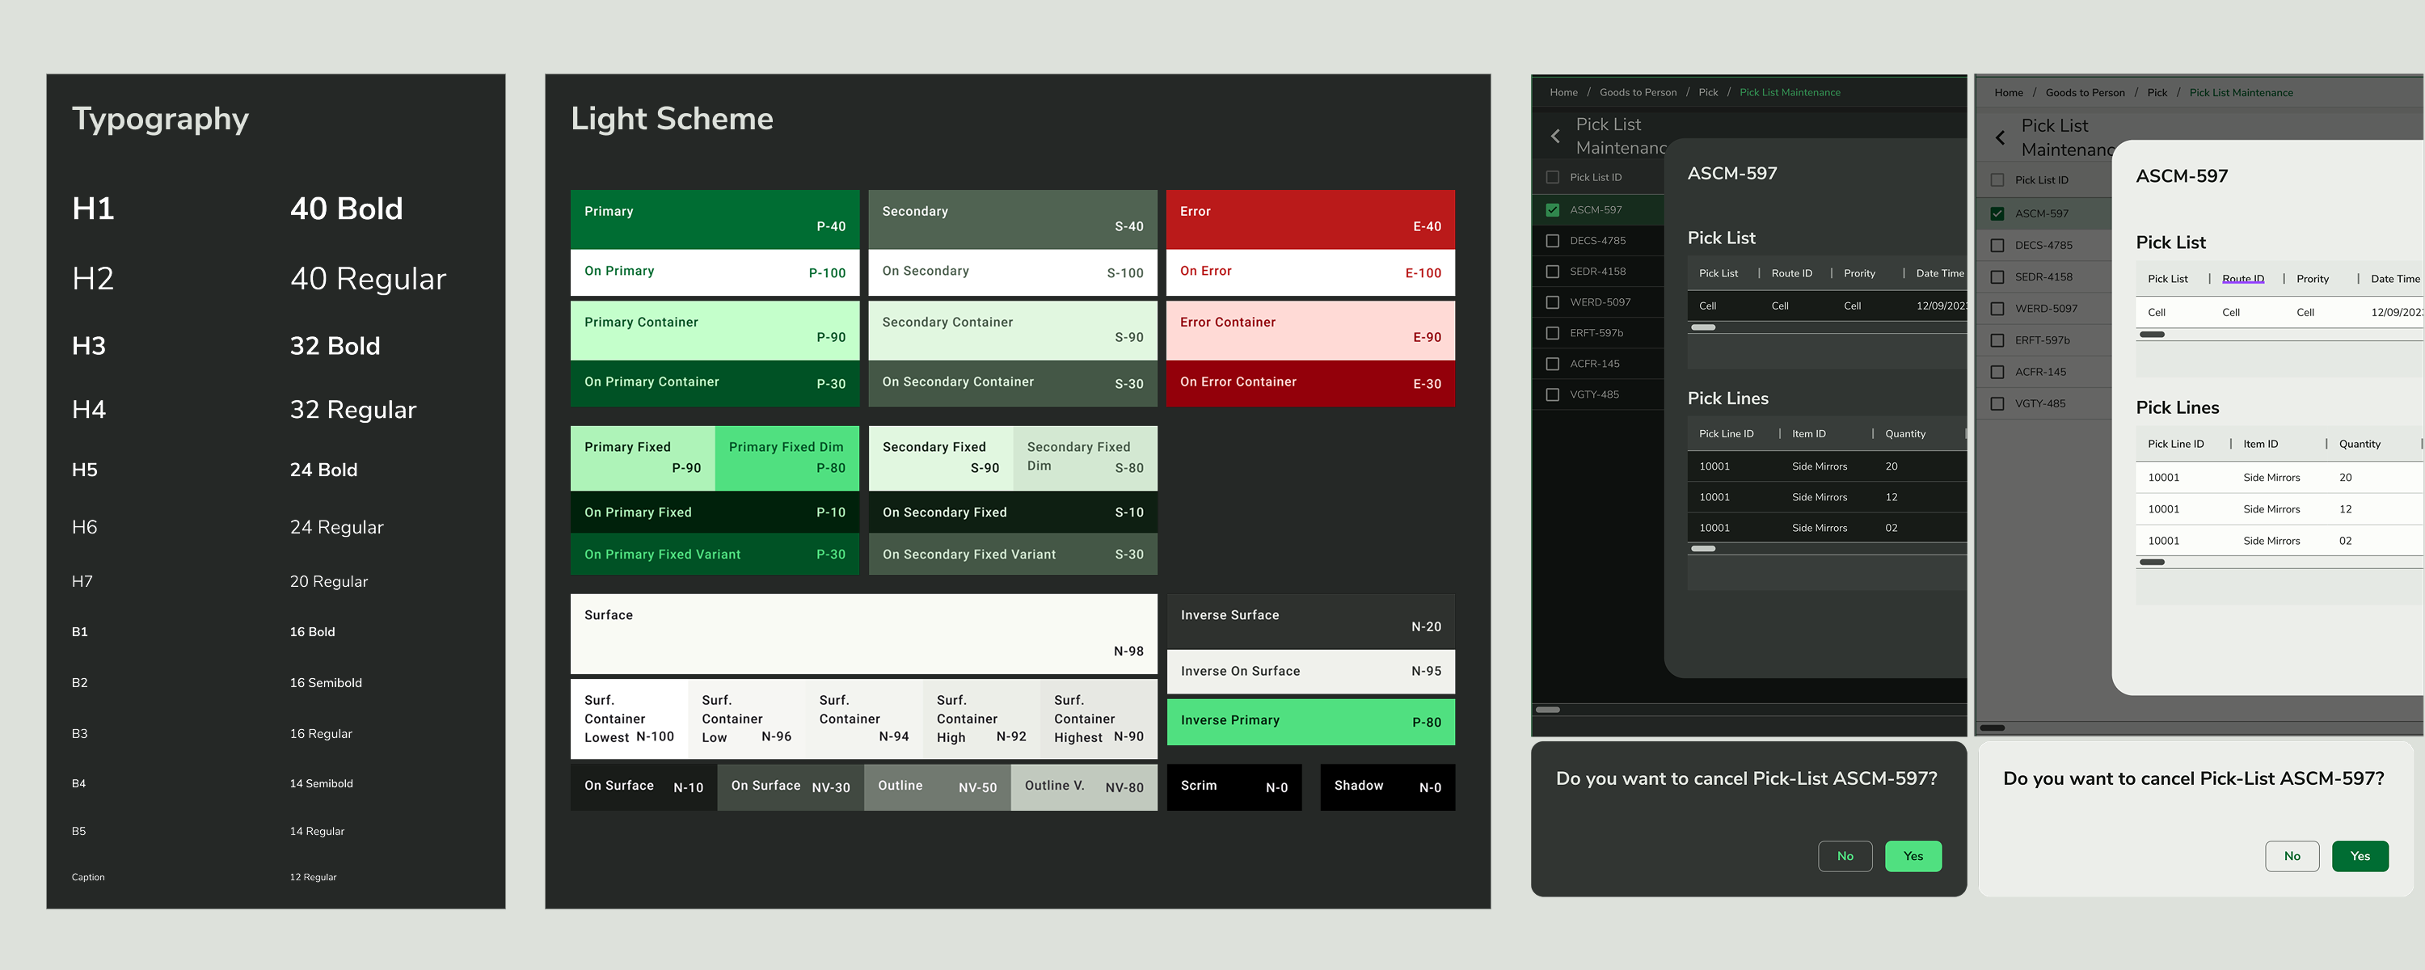Image resolution: width=2425 pixels, height=970 pixels.
Task: Click back arrow in light Pick List header
Action: (x=2001, y=138)
